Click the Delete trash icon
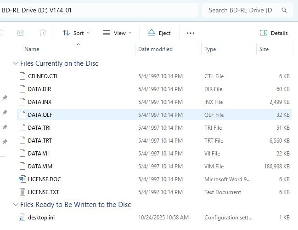Screen dimensions: 298x230 point(43,33)
